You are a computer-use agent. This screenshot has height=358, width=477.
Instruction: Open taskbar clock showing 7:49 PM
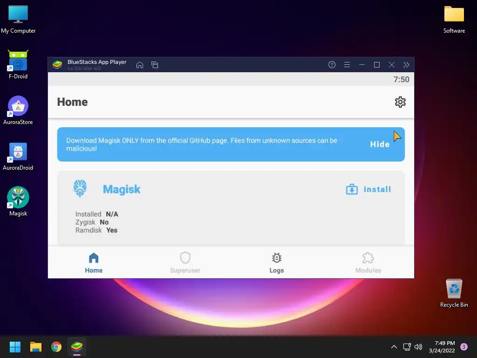(x=442, y=347)
